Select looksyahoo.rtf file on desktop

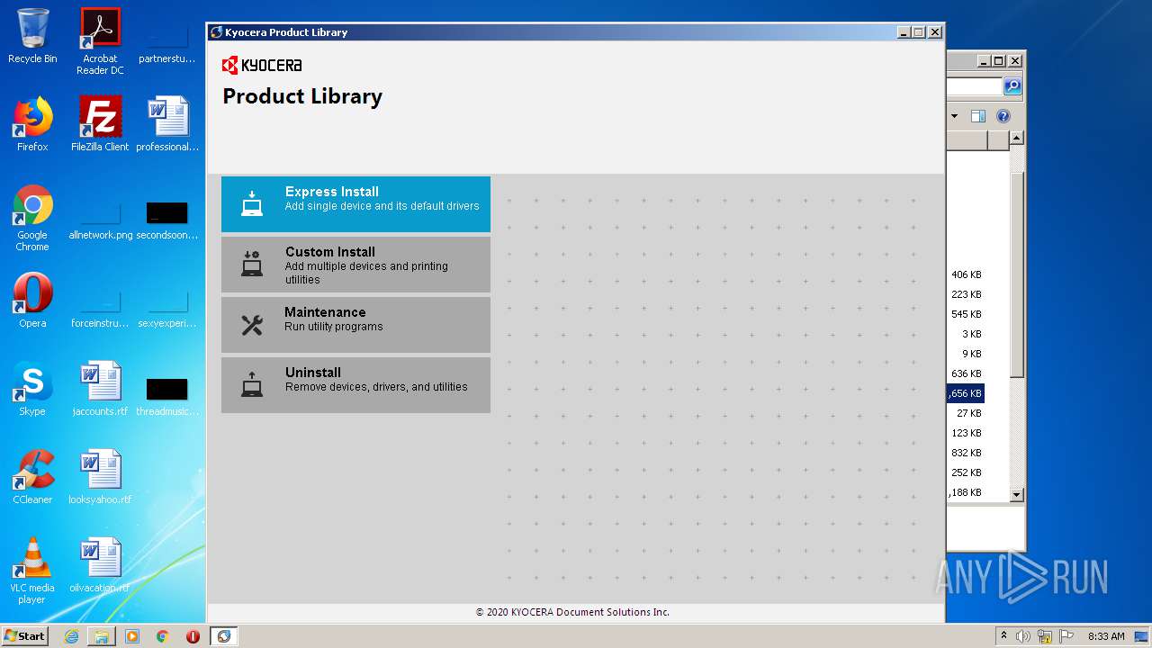[x=100, y=477]
